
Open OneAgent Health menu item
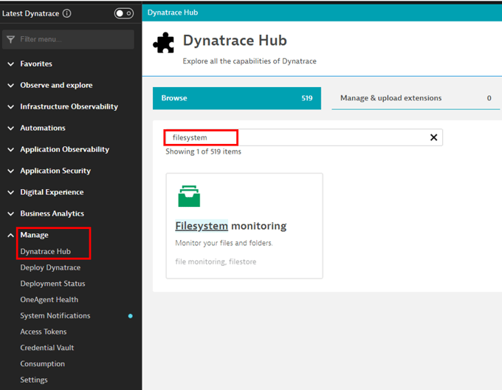tap(49, 299)
